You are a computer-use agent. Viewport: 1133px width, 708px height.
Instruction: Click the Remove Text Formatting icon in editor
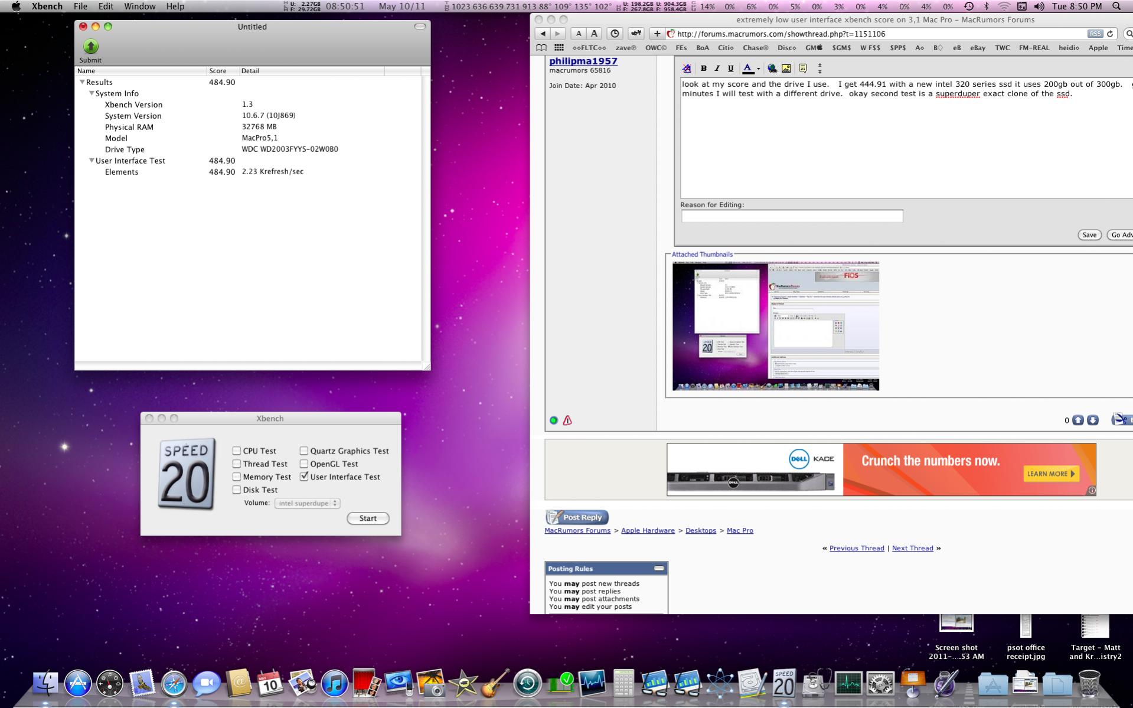point(687,68)
